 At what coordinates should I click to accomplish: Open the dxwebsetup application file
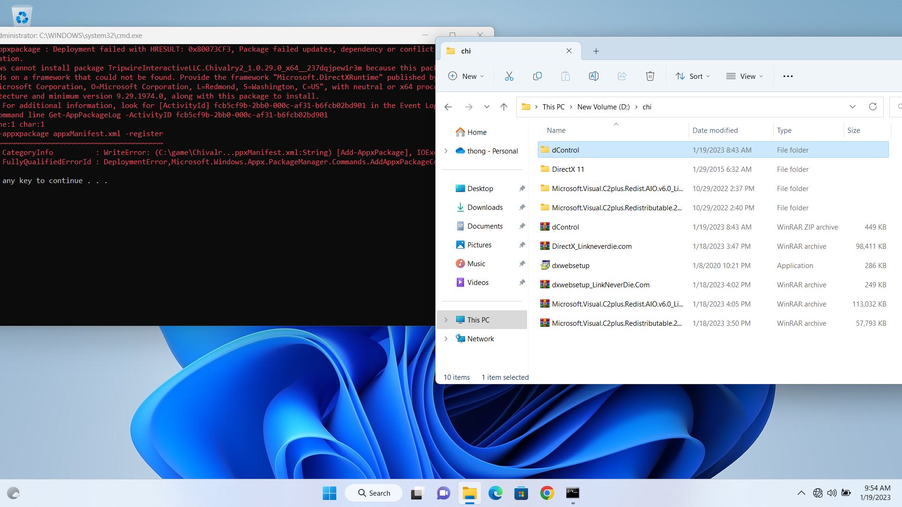click(x=570, y=265)
